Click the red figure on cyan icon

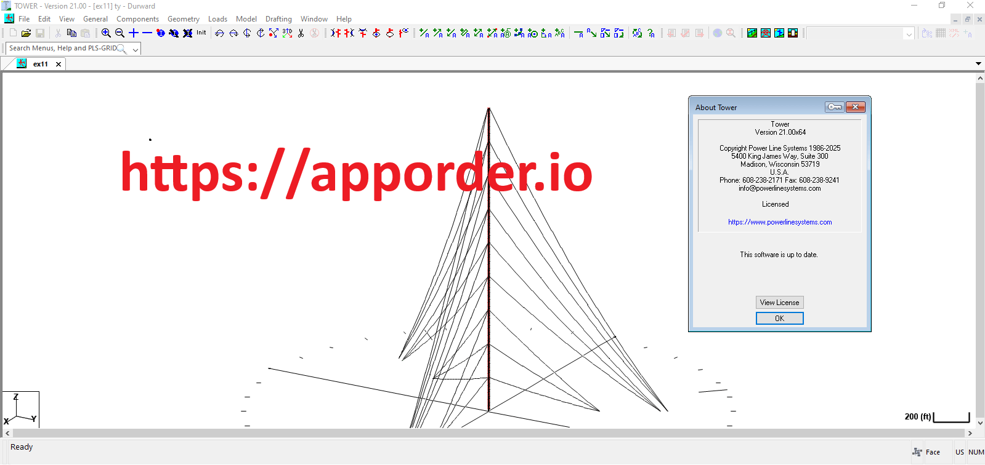[766, 33]
